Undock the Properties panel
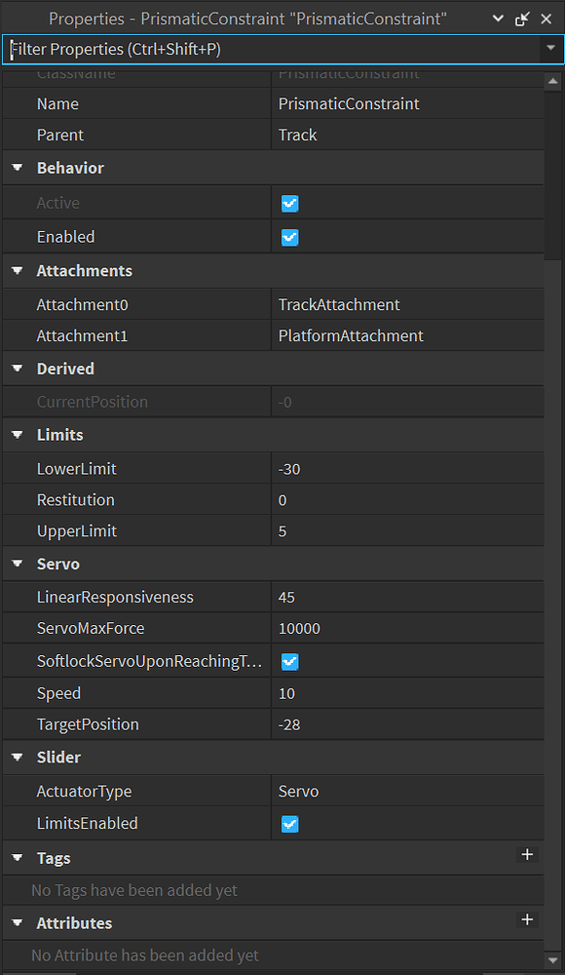Image resolution: width=565 pixels, height=975 pixels. coord(523,18)
